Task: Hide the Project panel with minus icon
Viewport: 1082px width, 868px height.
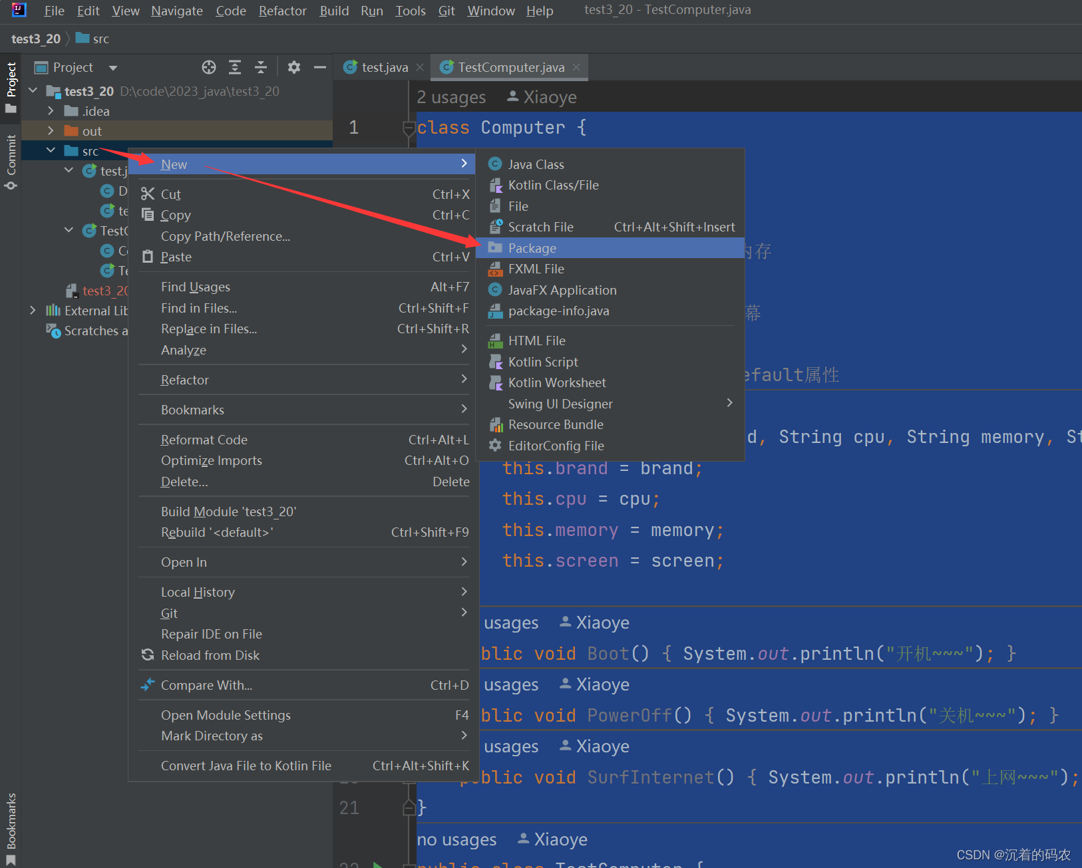Action: (320, 67)
